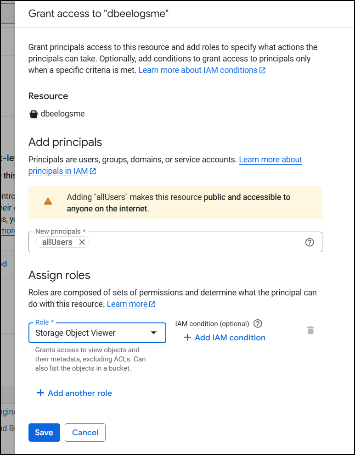Open the Role dropdown arrow
Viewport: 355px width, 455px height.
154,333
